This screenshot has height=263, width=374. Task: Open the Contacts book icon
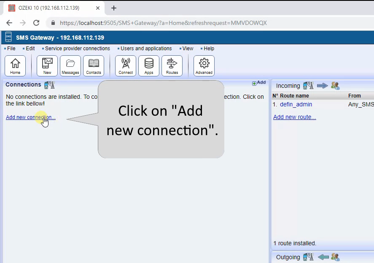coord(94,66)
